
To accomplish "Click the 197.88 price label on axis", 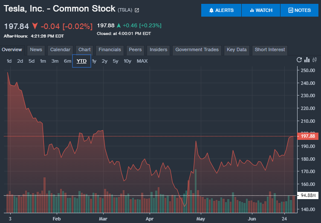I will pyautogui.click(x=307, y=136).
